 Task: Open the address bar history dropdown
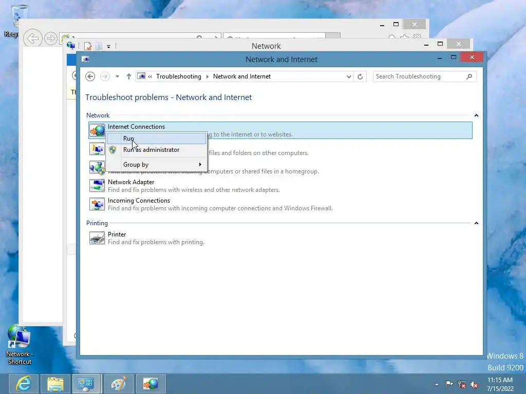[x=349, y=76]
